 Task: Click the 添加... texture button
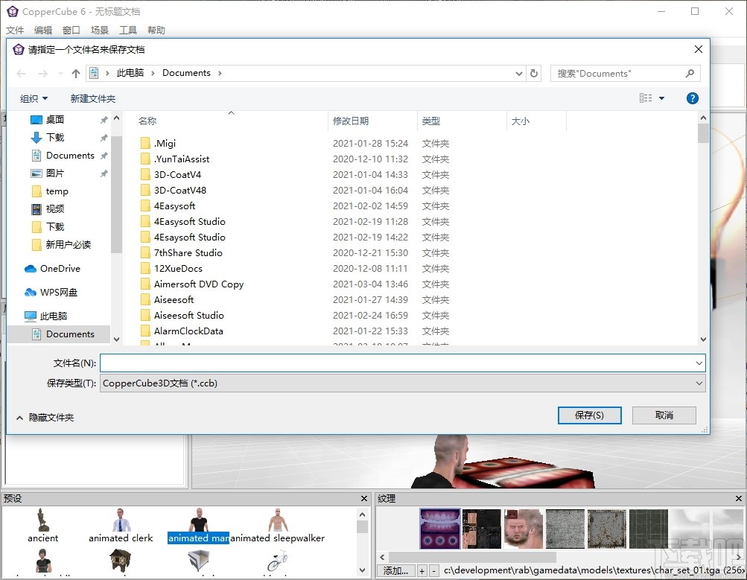[x=396, y=570]
